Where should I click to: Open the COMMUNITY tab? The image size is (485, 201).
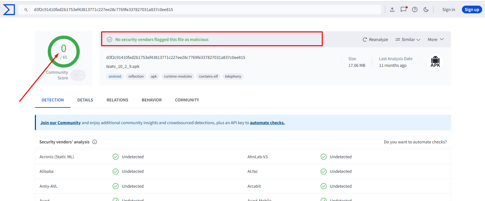[x=187, y=100]
